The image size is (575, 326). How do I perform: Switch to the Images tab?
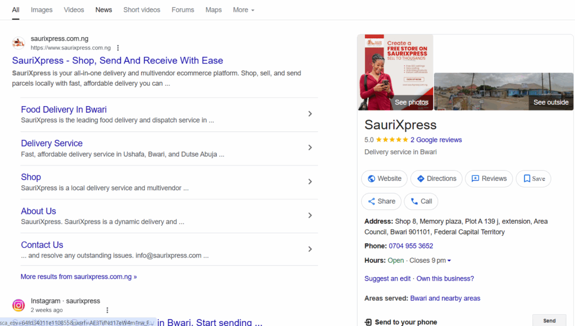(x=42, y=10)
